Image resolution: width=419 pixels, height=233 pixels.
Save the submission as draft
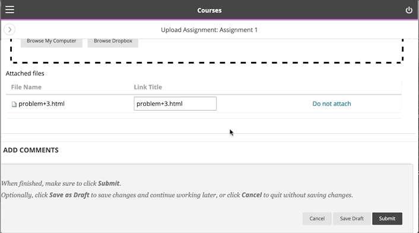pyautogui.click(x=352, y=219)
